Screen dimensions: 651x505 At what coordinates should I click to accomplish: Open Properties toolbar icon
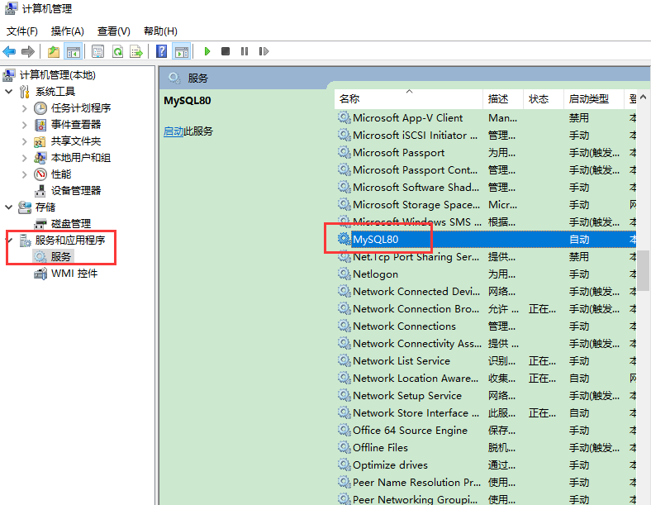pos(97,51)
